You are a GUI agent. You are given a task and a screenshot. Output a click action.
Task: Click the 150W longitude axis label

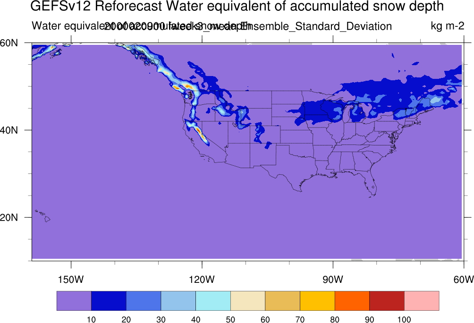point(71,279)
